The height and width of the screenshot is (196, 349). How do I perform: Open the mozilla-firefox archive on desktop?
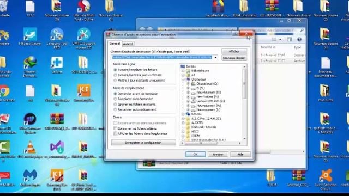pyautogui.click(x=218, y=6)
